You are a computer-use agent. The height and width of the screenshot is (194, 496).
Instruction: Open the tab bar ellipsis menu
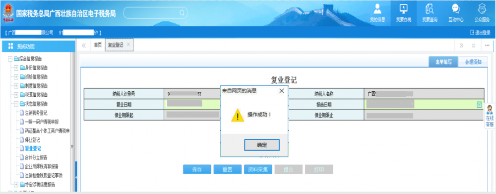coord(487,45)
